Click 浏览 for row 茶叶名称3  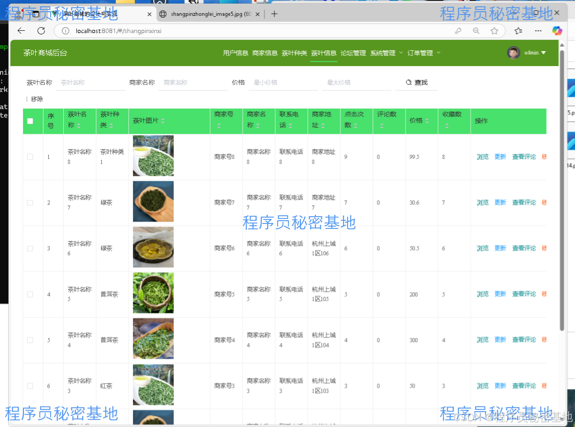(x=482, y=386)
